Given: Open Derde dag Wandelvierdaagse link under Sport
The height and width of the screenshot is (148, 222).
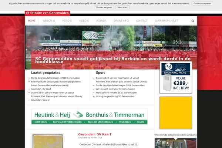Looking at the screenshot, I should (x=120, y=85).
